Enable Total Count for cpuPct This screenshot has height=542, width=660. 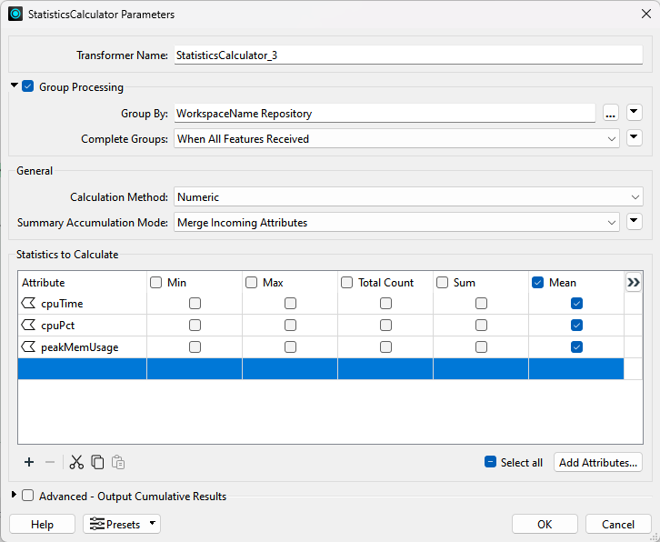point(386,326)
